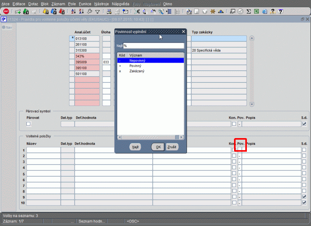The width and height of the screenshot is (311, 226).
Task: Toggle Kon. checkbox in row 5
Action: point(234,173)
